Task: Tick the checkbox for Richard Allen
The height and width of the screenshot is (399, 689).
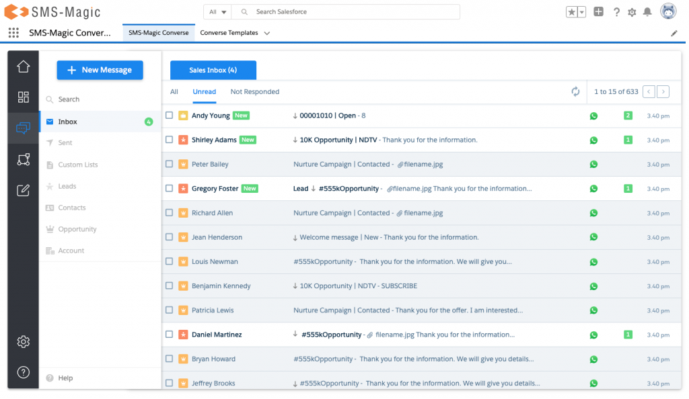Action: pyautogui.click(x=169, y=213)
